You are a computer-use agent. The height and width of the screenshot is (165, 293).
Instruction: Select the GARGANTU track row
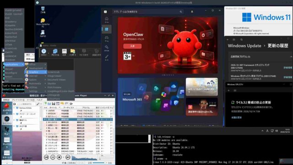point(78,151)
